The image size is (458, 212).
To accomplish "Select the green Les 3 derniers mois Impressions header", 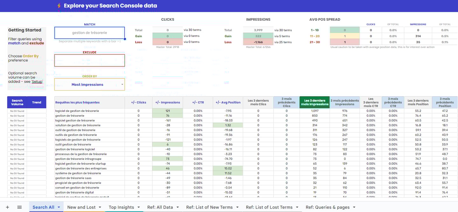I will click(314, 102).
